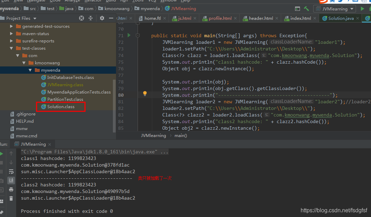Fold main method at line 71
This screenshot has width=371, height=217.
pyautogui.click(x=138, y=35)
